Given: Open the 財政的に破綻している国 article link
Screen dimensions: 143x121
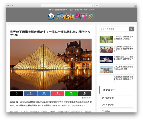Looking at the screenshot, I should (123, 58).
